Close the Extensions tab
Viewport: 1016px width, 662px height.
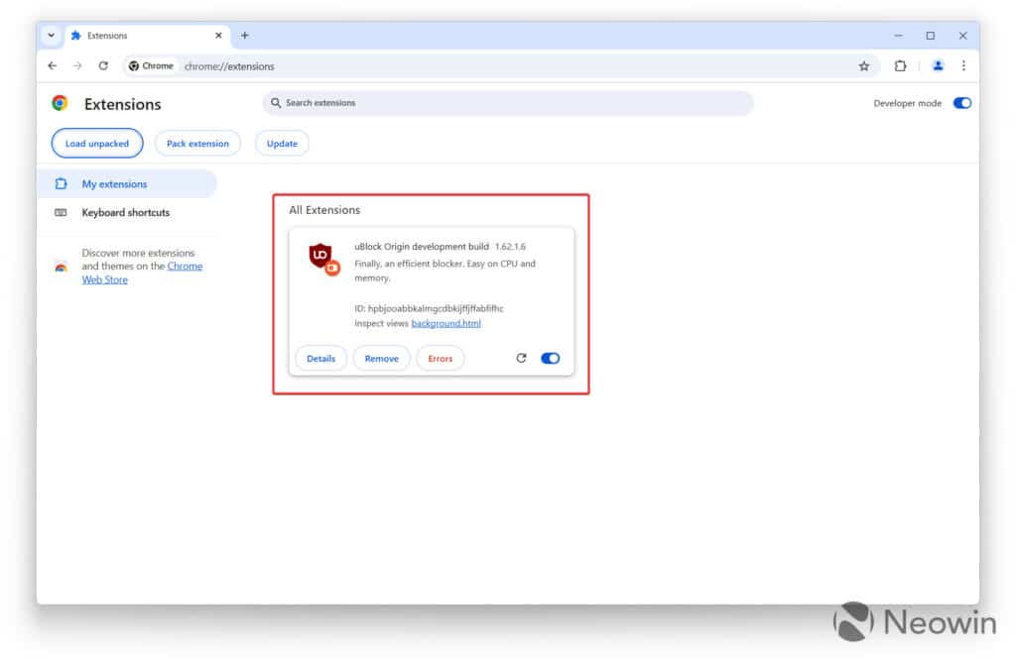tap(218, 36)
